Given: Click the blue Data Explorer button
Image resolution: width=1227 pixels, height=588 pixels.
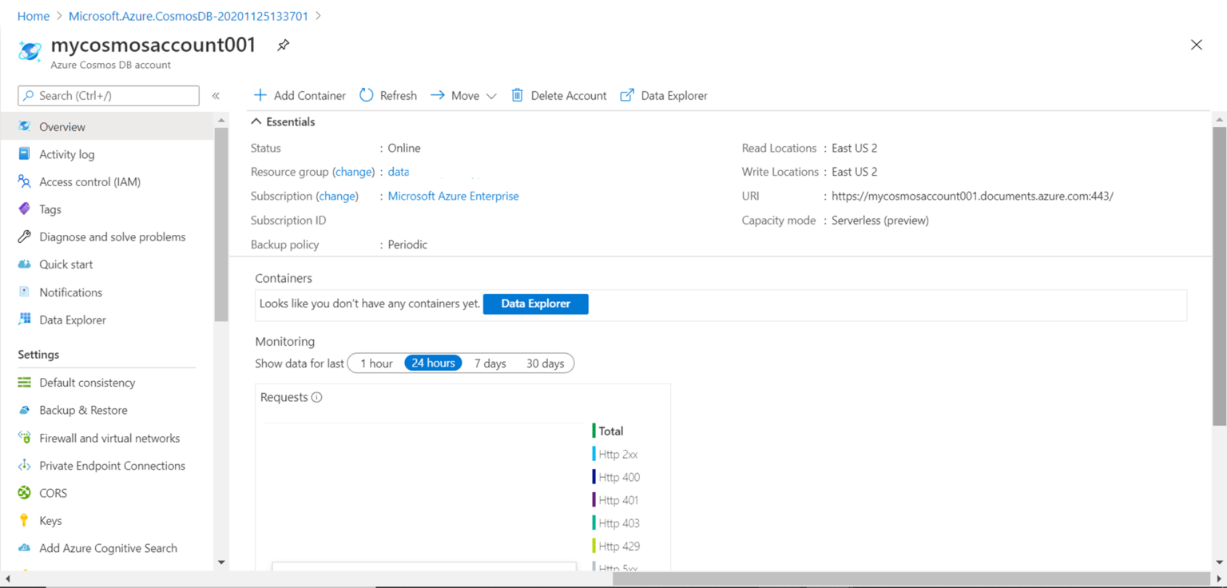Looking at the screenshot, I should [x=535, y=304].
